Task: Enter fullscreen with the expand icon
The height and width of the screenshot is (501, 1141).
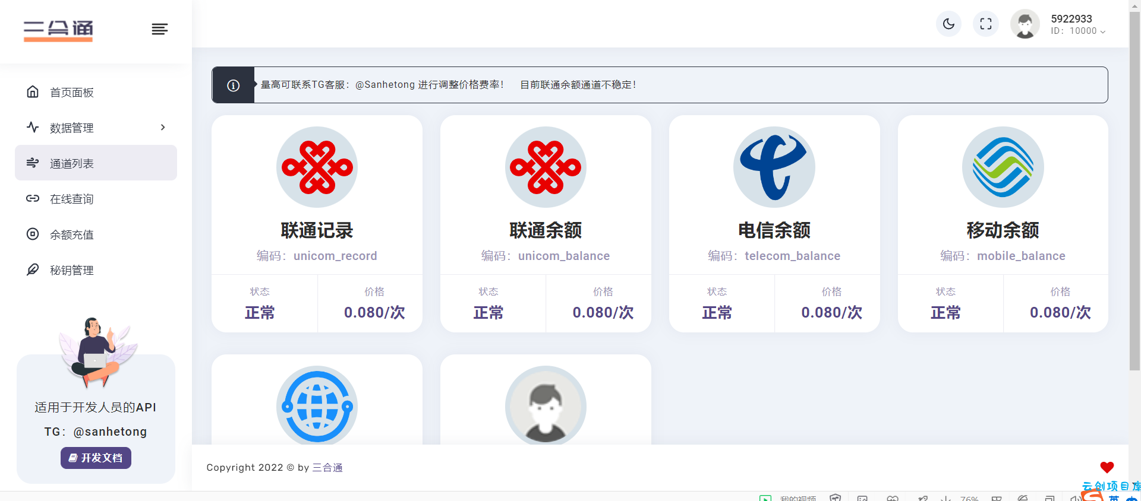Action: click(986, 24)
